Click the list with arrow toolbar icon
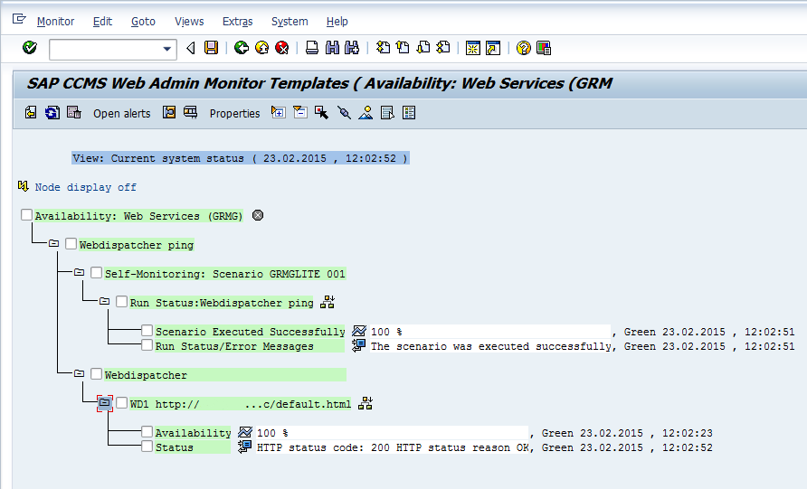807x489 pixels. (x=387, y=113)
